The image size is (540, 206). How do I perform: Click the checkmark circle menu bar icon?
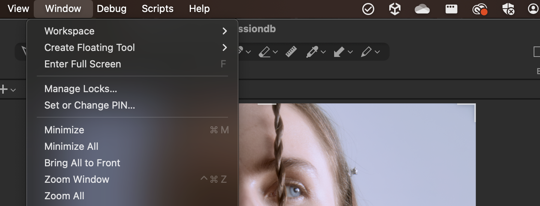pos(368,9)
